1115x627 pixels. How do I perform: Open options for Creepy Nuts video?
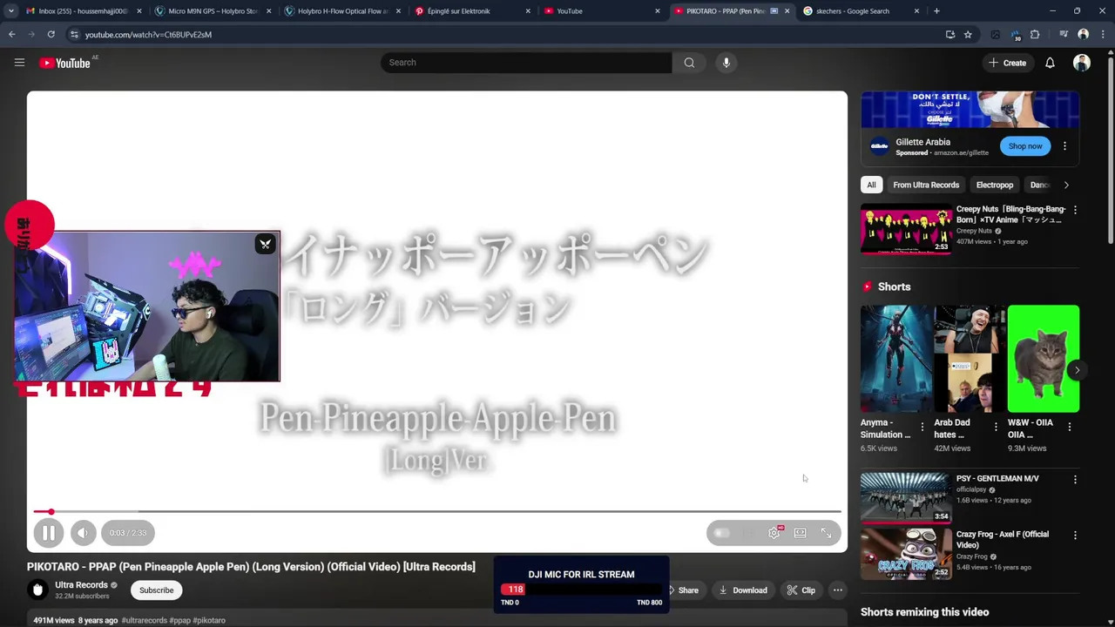[1075, 210]
